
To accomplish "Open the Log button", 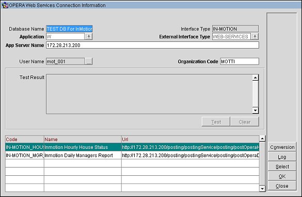I will (x=282, y=157).
